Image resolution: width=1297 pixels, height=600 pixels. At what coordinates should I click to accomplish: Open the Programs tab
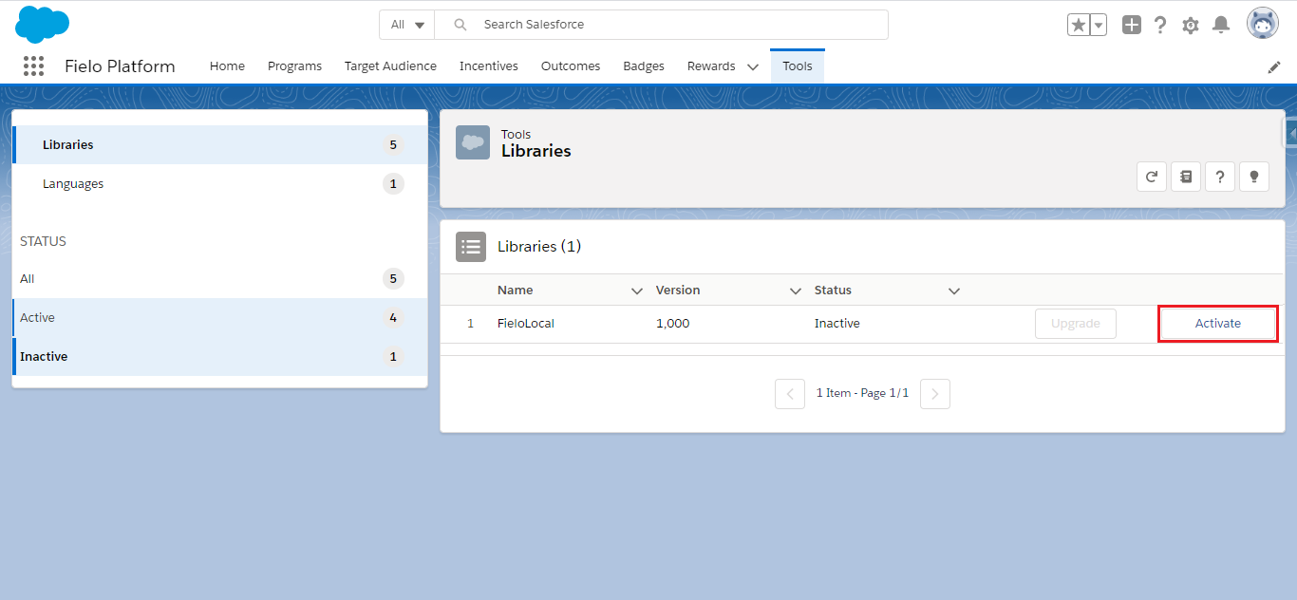(x=294, y=66)
